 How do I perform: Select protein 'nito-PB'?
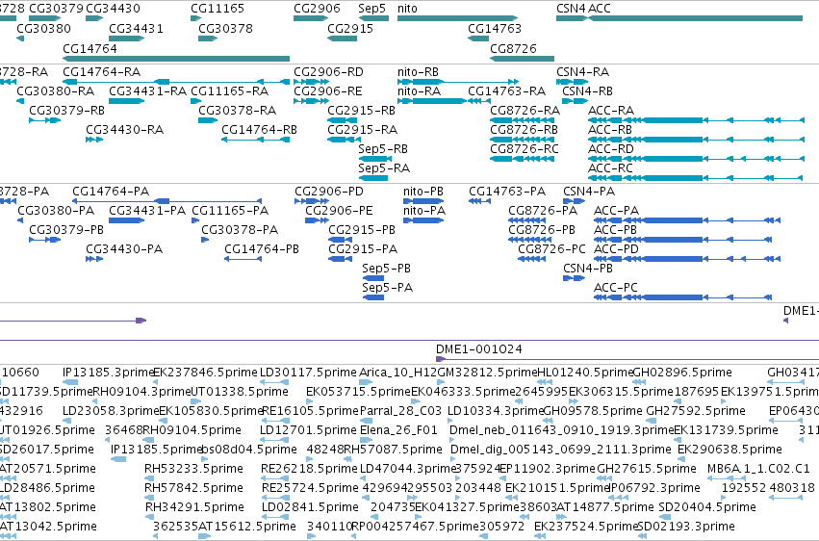point(423,192)
